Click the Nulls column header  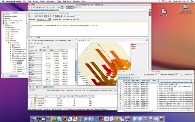pos(92,96)
